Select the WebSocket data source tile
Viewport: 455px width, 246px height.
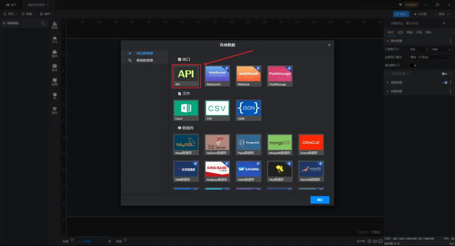(x=217, y=76)
